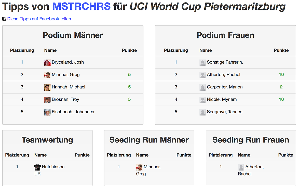Click Myriam Nicole's placeholder avatar

click(202, 100)
